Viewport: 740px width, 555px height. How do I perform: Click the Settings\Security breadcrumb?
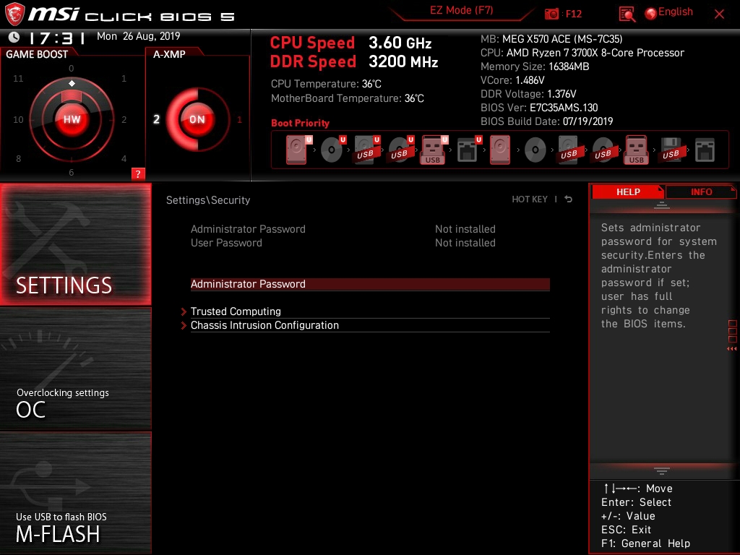208,200
